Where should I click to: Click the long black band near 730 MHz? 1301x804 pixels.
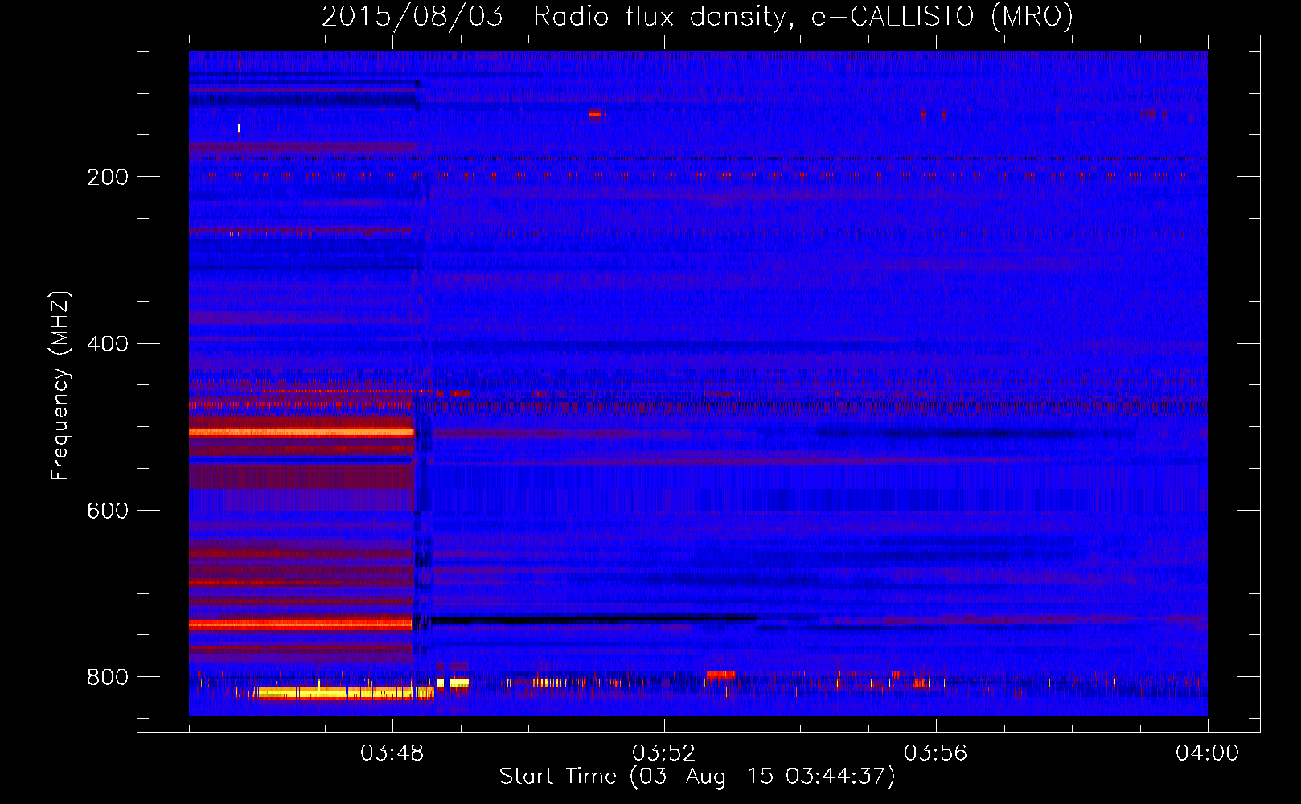click(x=593, y=620)
